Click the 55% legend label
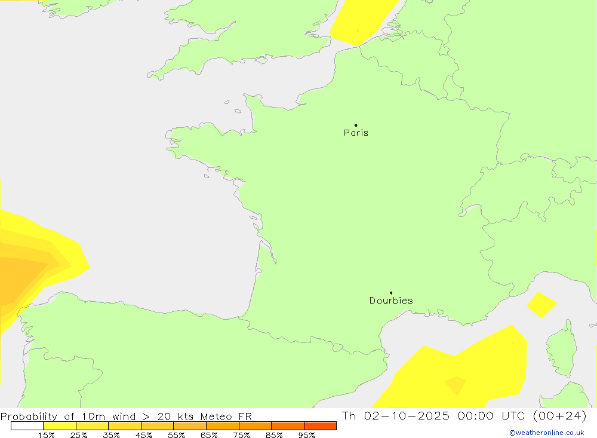This screenshot has width=597, height=438. coord(176,435)
